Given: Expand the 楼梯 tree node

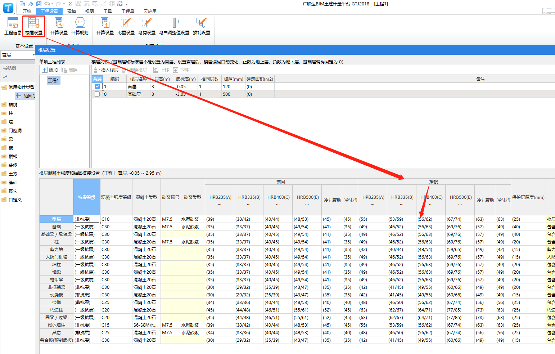Looking at the screenshot, I should pos(4,156).
